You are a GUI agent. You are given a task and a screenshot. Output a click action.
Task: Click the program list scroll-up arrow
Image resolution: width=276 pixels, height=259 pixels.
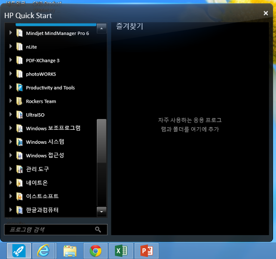(102, 29)
